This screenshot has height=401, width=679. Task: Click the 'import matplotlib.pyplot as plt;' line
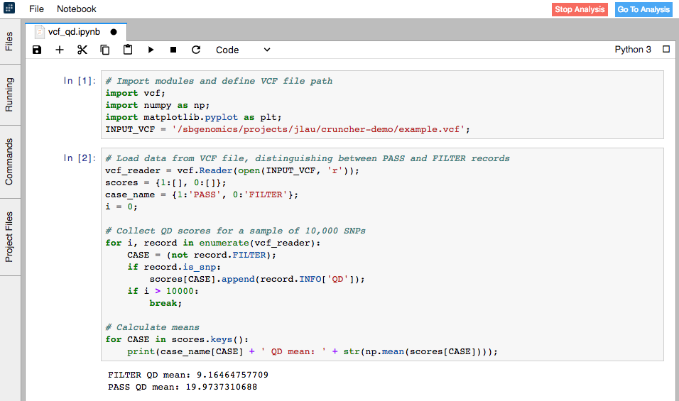coord(193,117)
